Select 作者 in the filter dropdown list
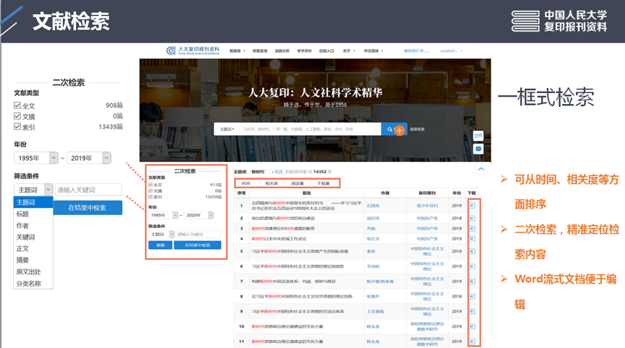This screenshot has width=625, height=348. coord(33,225)
